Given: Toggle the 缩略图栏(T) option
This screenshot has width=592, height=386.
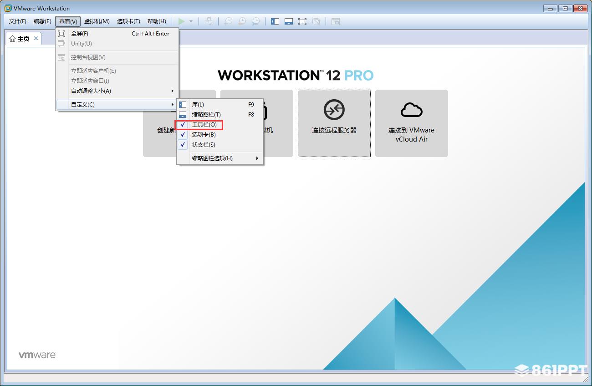Looking at the screenshot, I should coord(220,115).
